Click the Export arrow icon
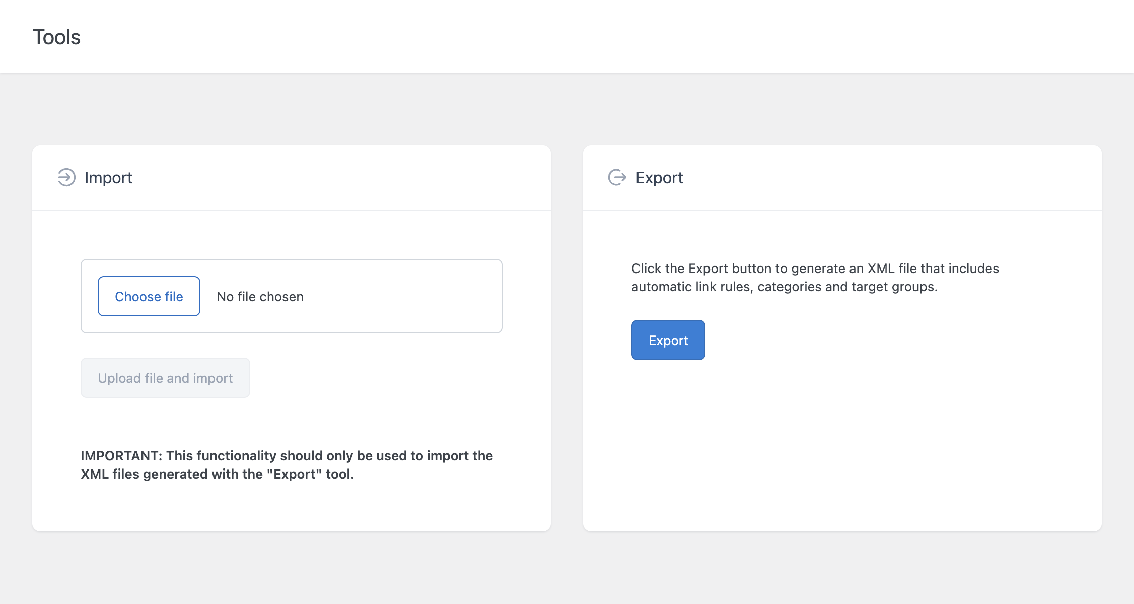This screenshot has width=1134, height=604. point(617,177)
